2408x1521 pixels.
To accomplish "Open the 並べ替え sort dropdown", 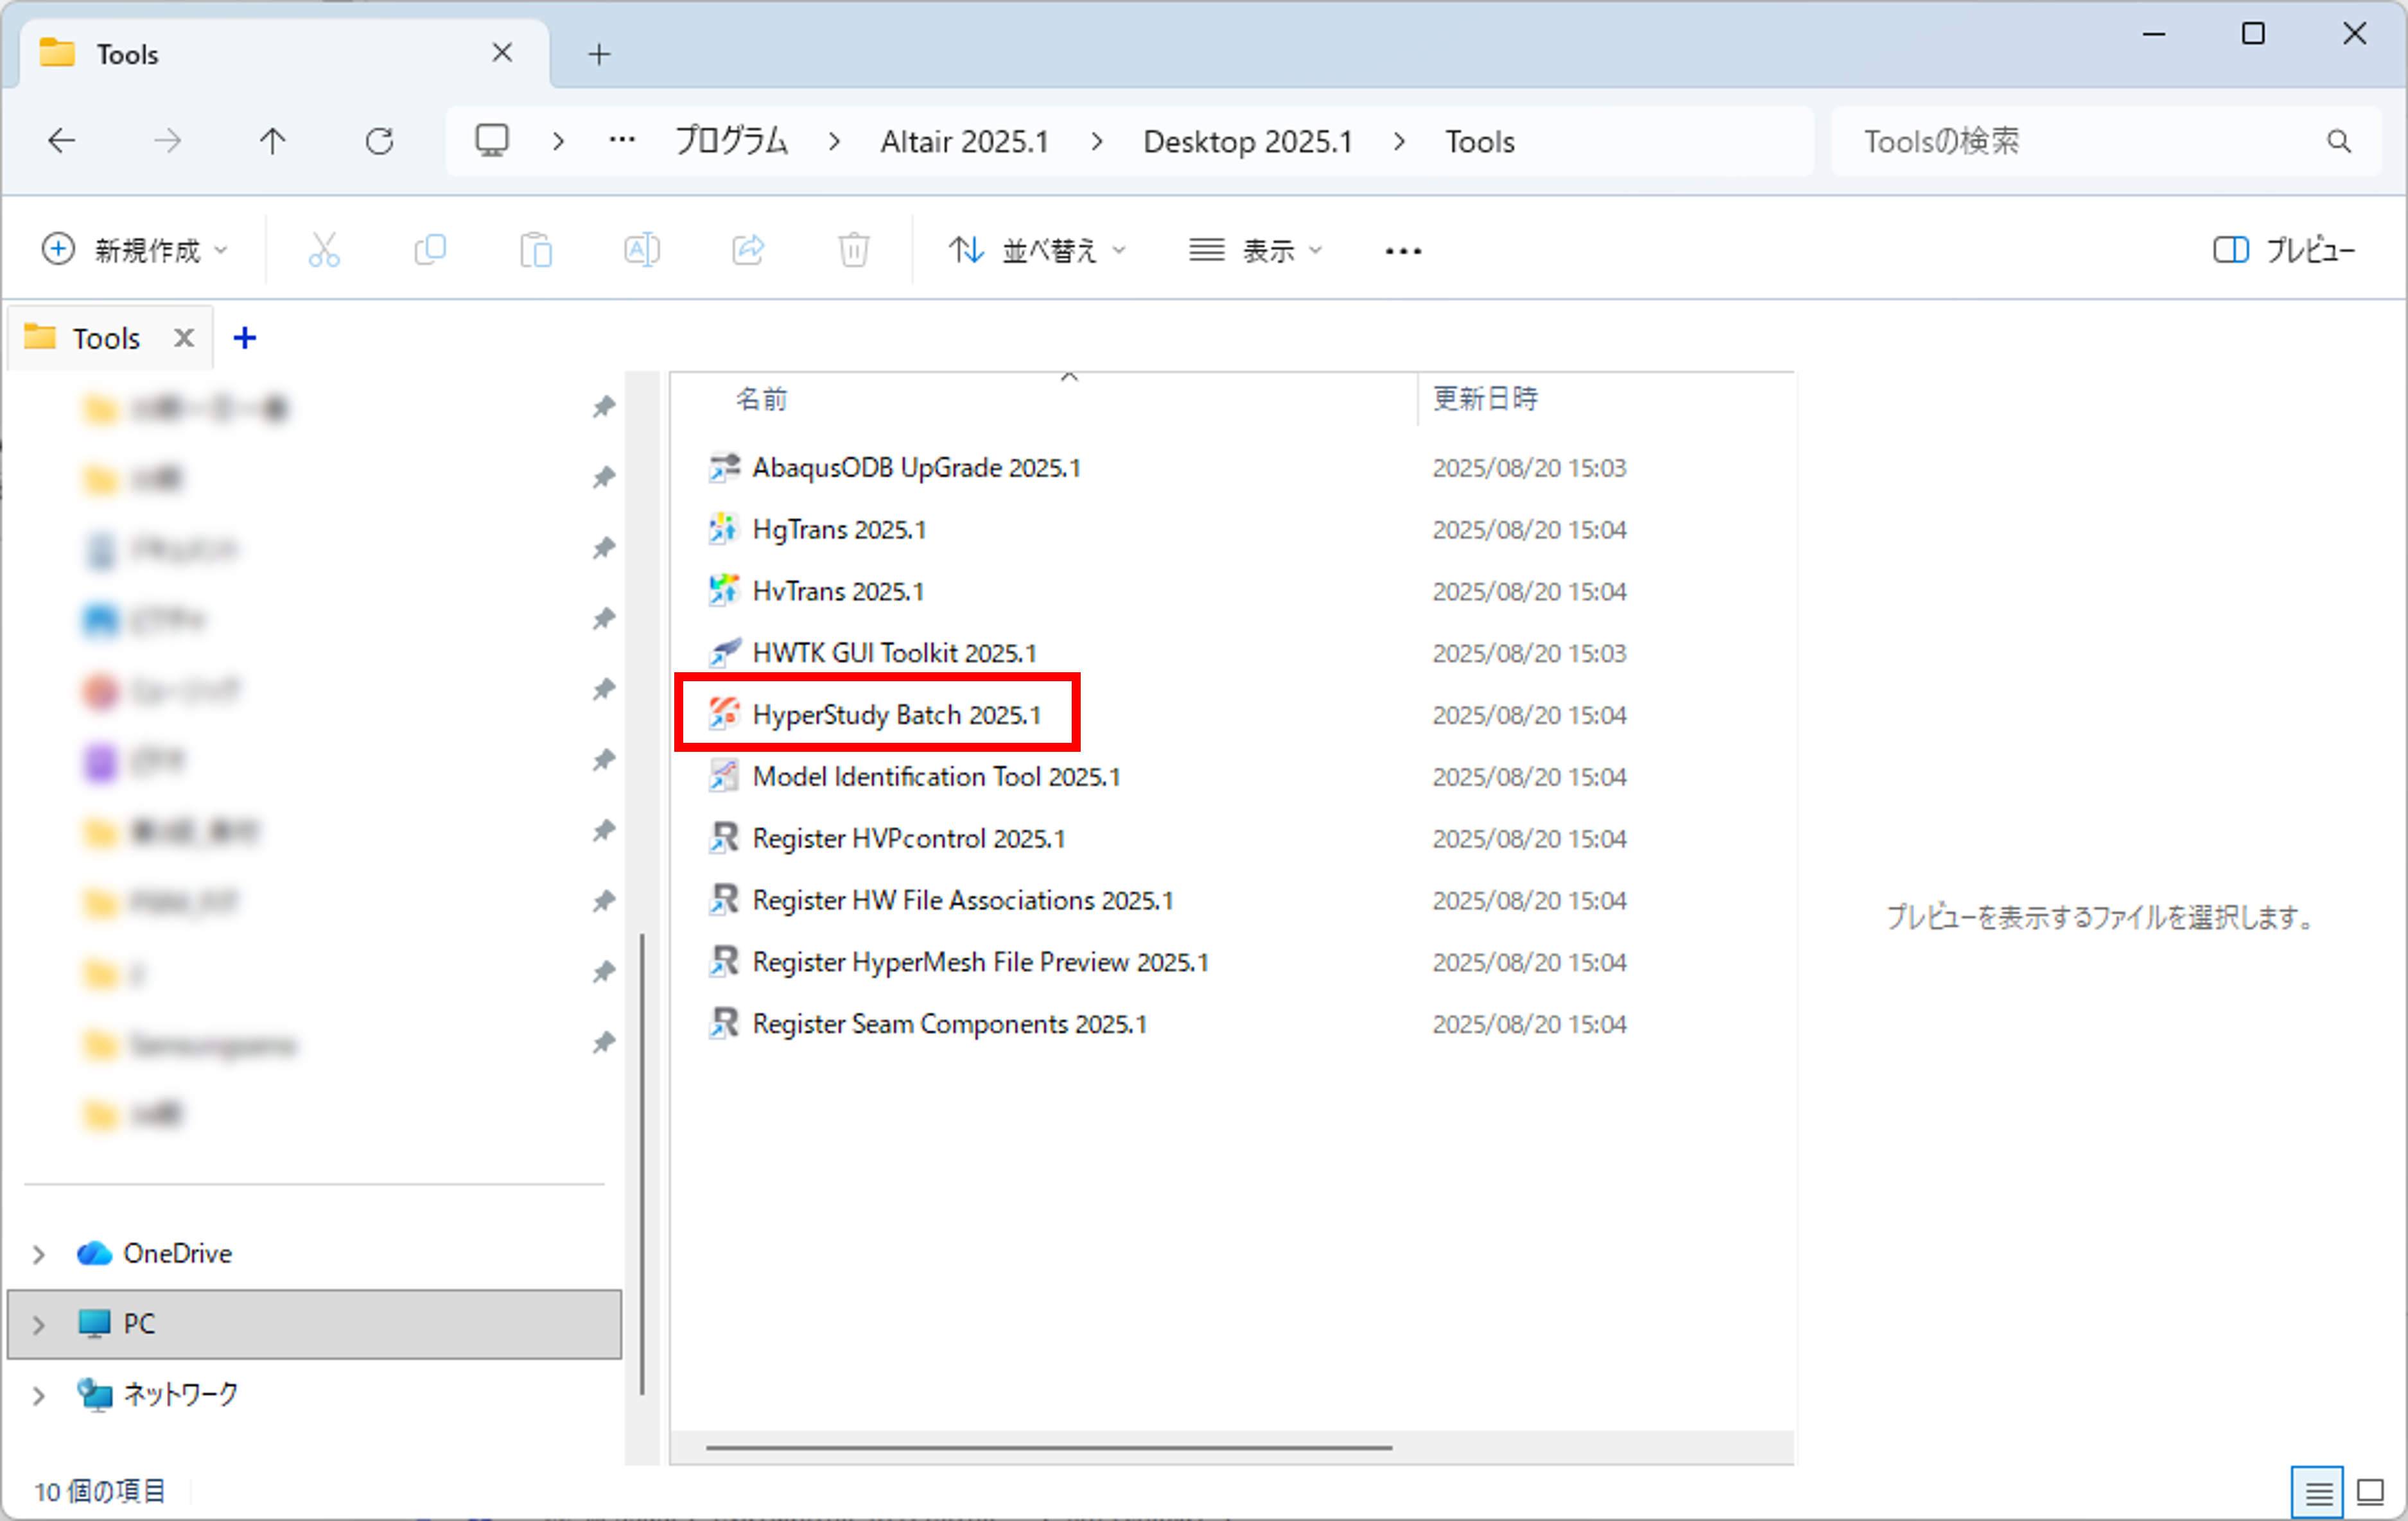I will pyautogui.click(x=1037, y=250).
